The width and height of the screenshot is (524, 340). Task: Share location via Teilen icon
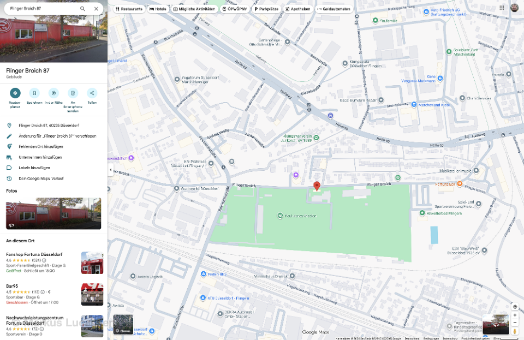coord(92,93)
